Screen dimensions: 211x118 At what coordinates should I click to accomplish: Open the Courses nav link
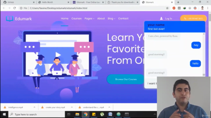[x=76, y=19]
